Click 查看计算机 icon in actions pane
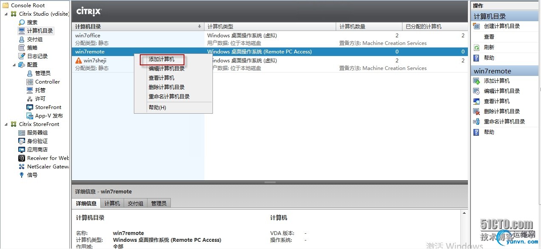This screenshot has width=541, height=249. (x=476, y=101)
